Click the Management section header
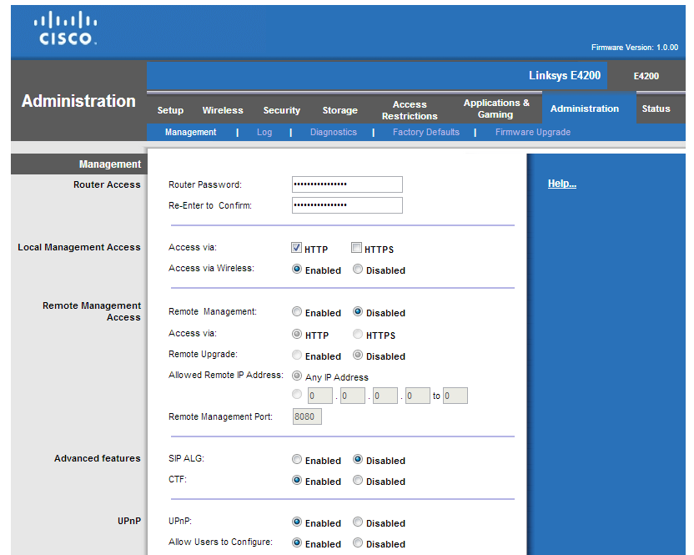 tap(110, 164)
